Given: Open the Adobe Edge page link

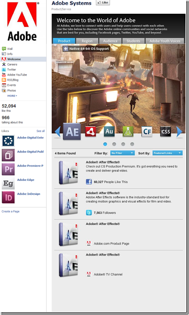Looking at the screenshot, I should (26, 180).
